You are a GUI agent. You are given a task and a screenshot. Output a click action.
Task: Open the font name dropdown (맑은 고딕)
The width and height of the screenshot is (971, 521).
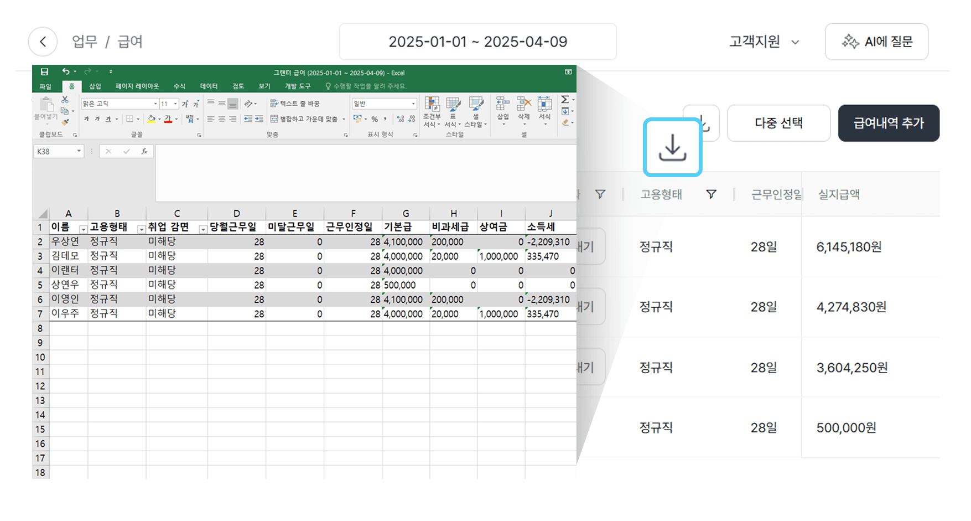[155, 104]
